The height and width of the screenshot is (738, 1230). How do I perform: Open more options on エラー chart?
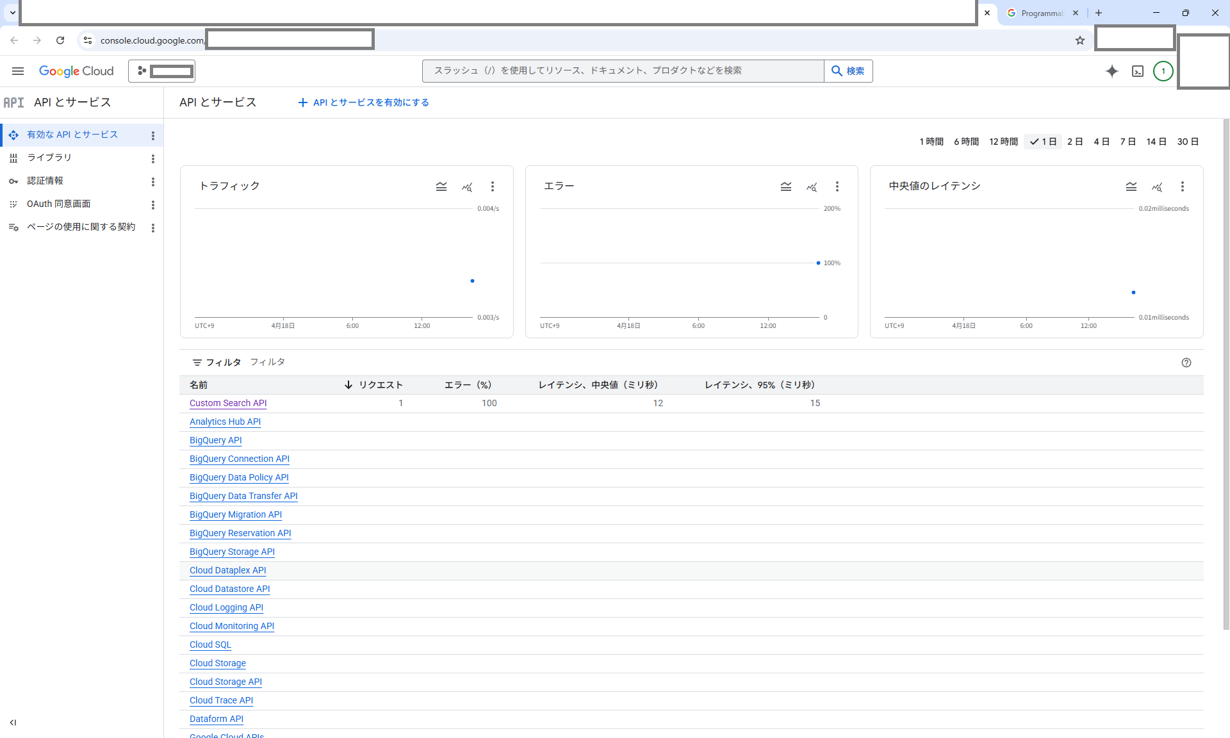click(837, 186)
